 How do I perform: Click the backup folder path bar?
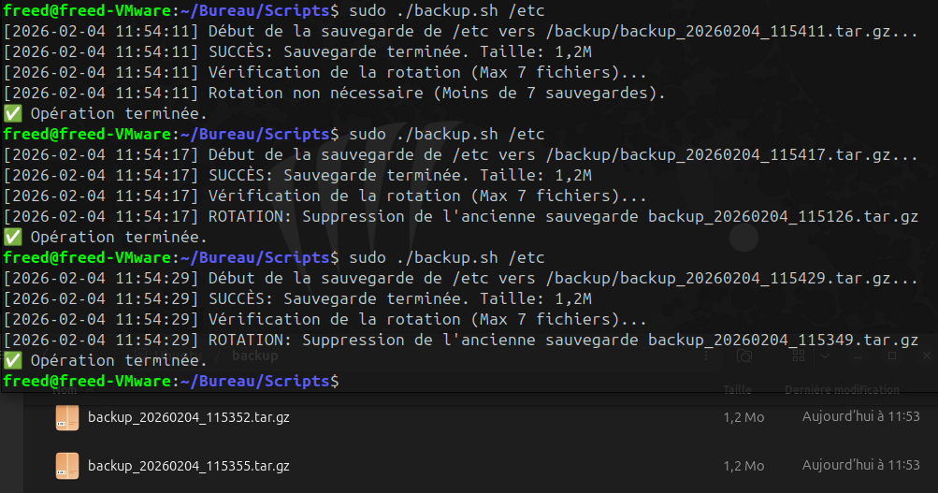tap(255, 356)
